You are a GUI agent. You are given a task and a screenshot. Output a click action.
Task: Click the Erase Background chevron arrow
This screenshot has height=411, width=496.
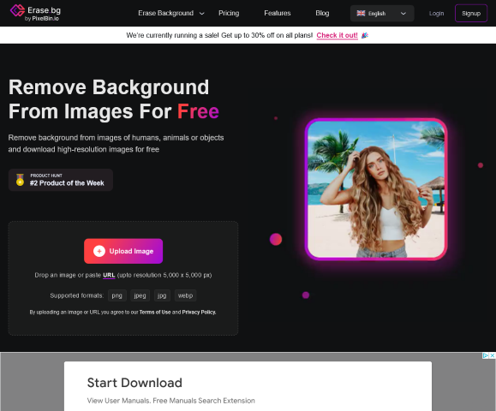pyautogui.click(x=201, y=14)
